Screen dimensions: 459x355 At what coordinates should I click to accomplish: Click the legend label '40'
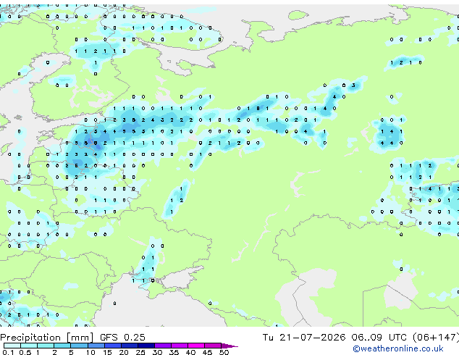pyautogui.click(x=190, y=352)
